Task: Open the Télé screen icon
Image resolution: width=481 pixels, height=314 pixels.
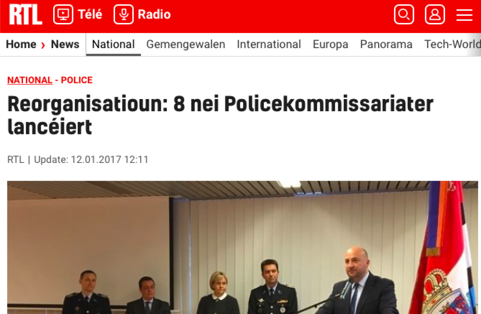Action: 63,15
